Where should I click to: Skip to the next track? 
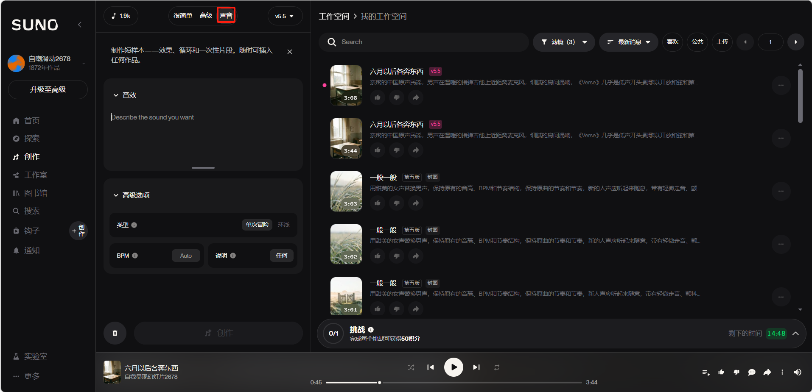coord(476,367)
